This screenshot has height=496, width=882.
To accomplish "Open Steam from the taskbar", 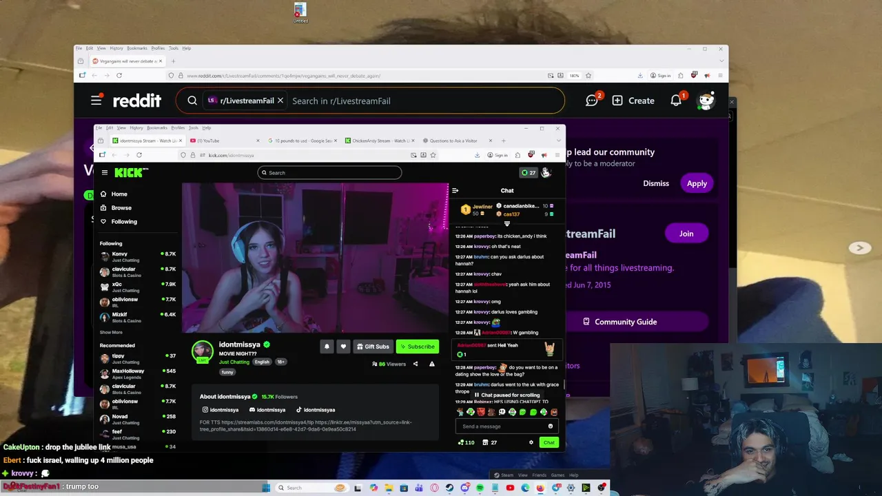I will click(449, 488).
